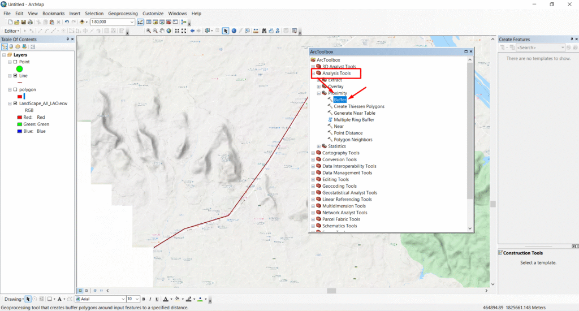Uncheck the LandScape_All_LAO.ecw layer checkbox
This screenshot has height=311, width=579.
point(15,103)
